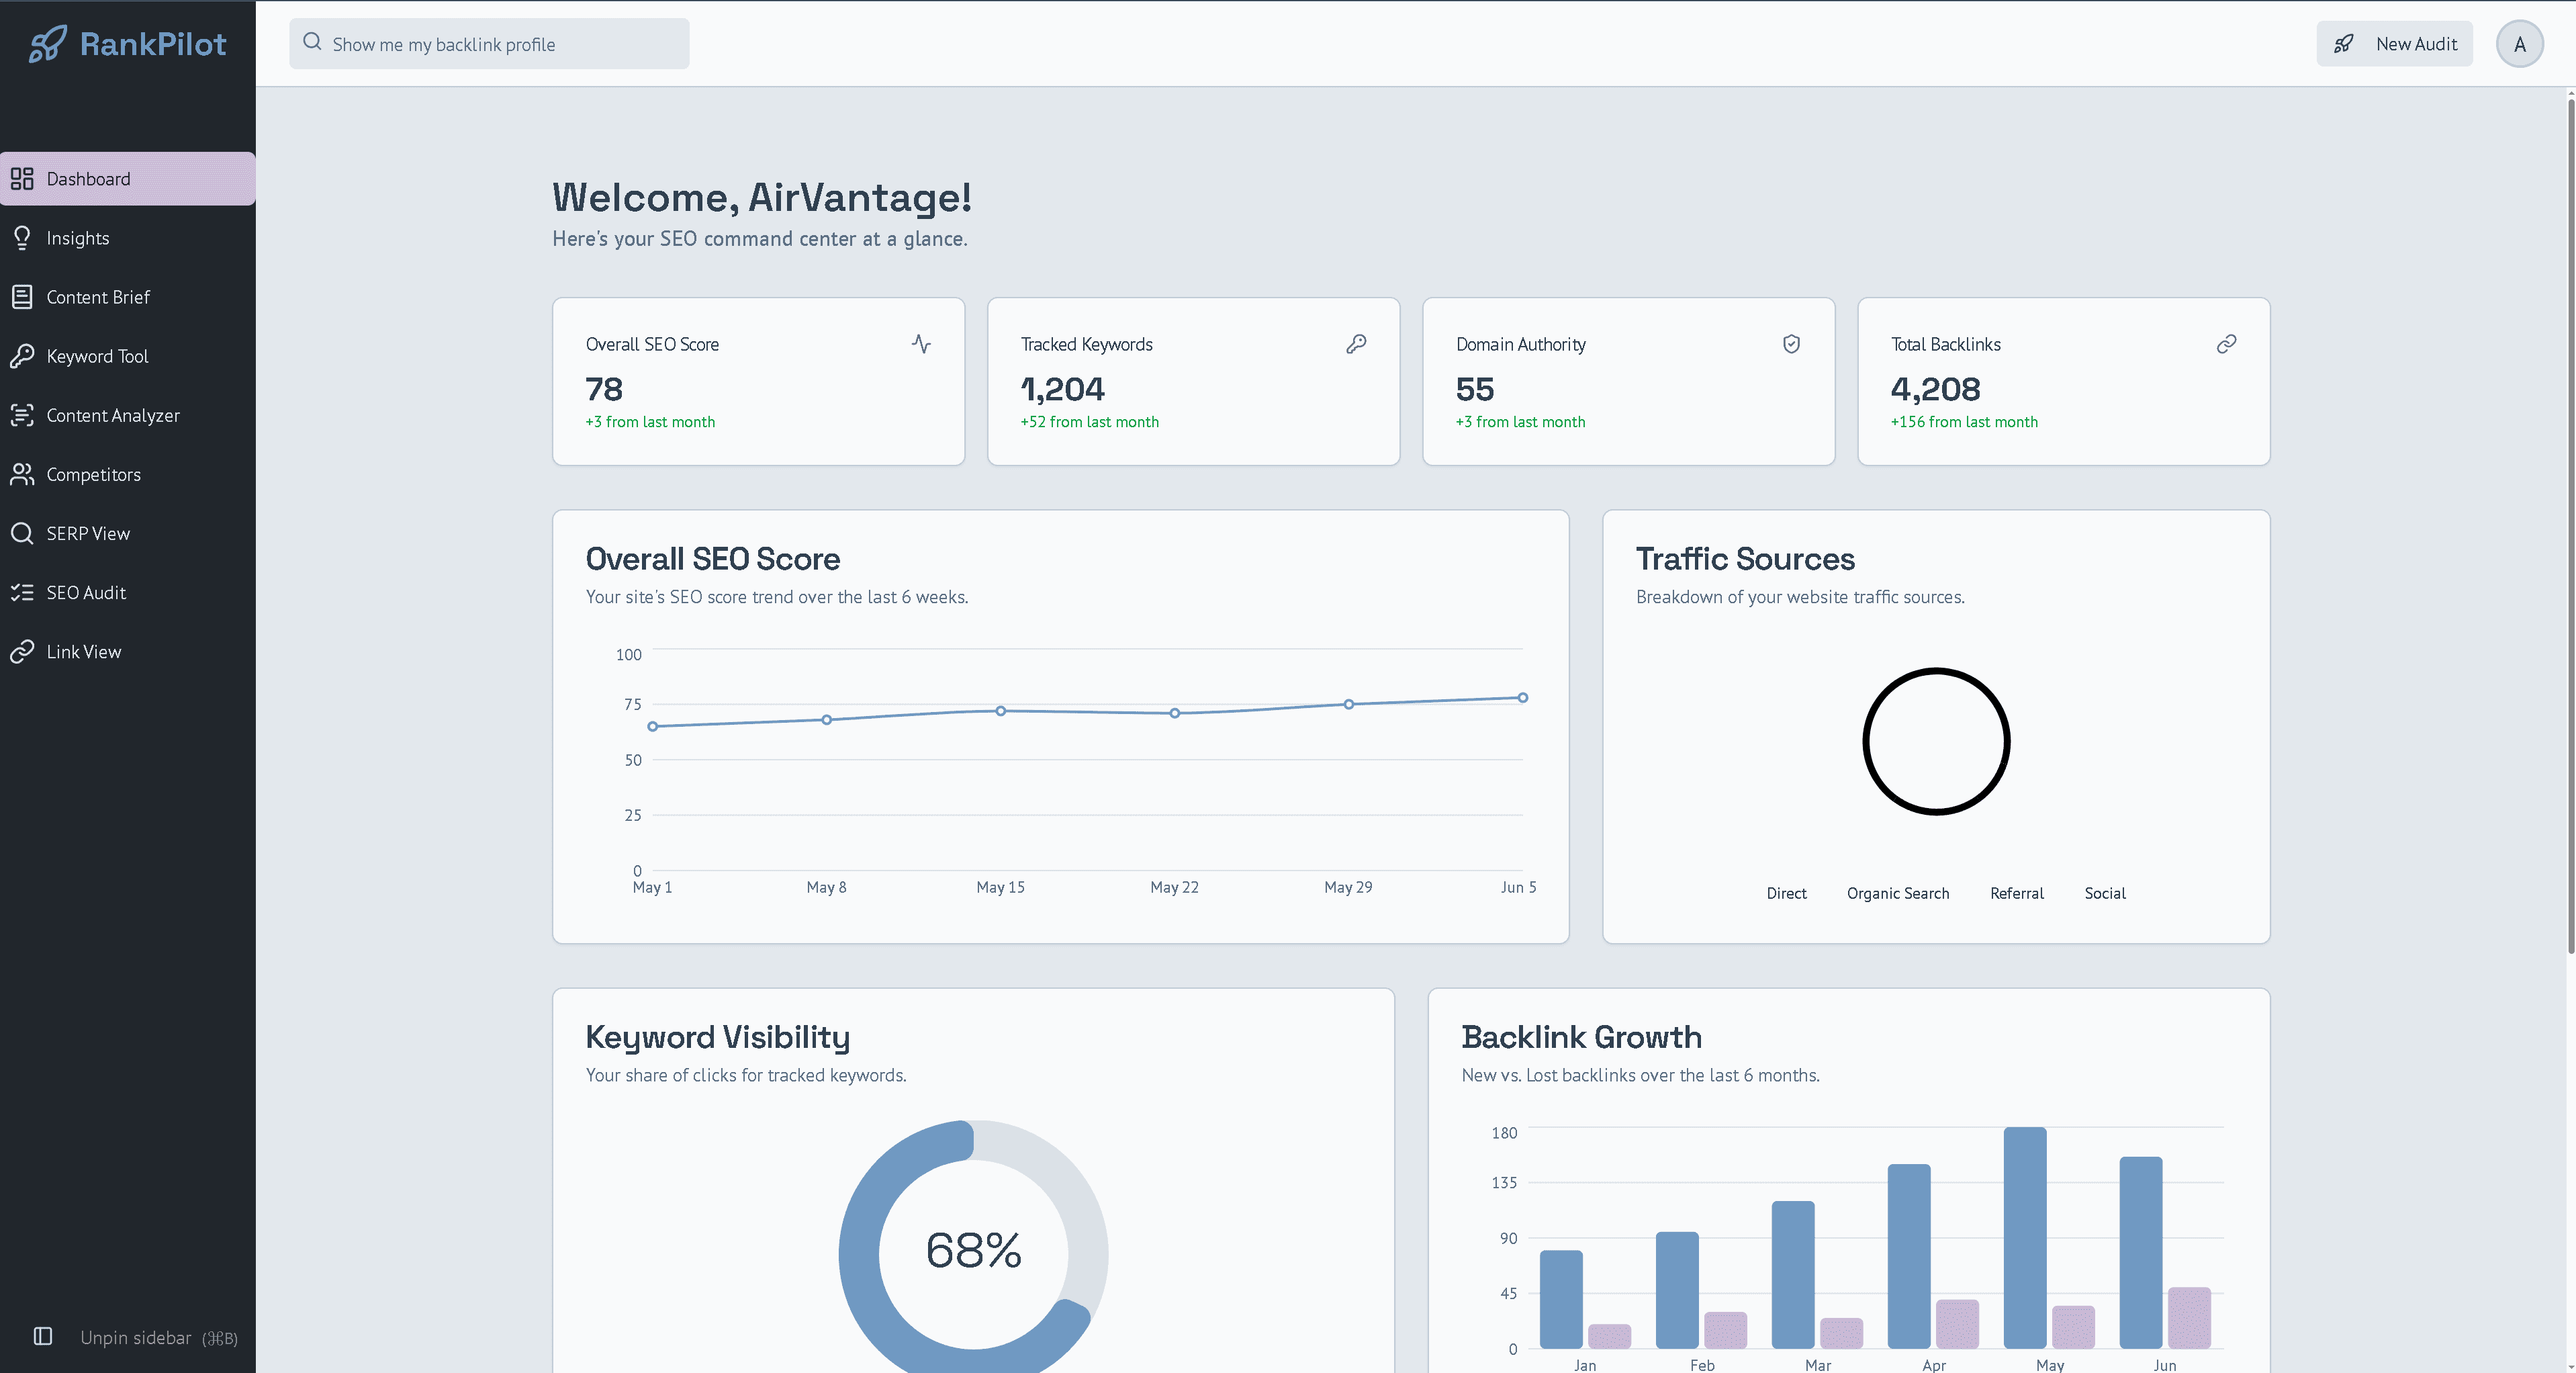Click the 68% Keyword Visibility donut value
The width and height of the screenshot is (2576, 1373).
coord(973,1250)
